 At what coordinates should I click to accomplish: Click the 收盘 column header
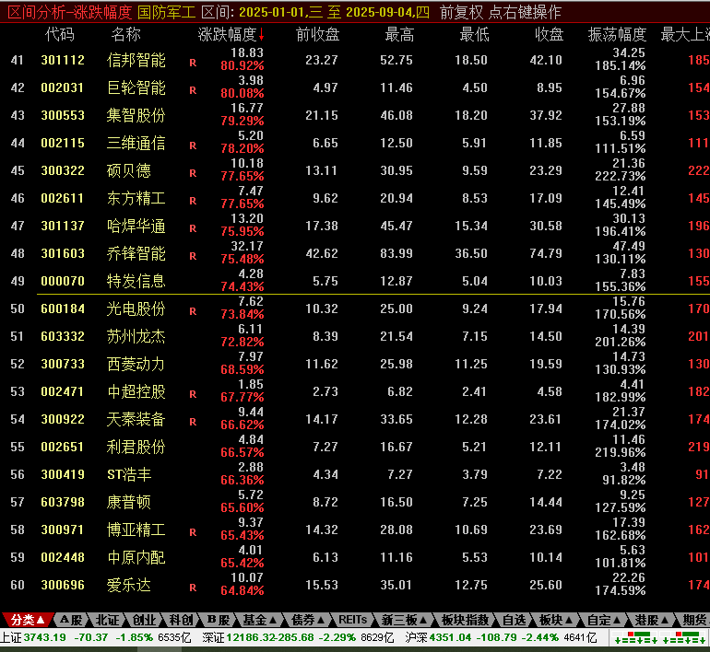pyautogui.click(x=549, y=34)
